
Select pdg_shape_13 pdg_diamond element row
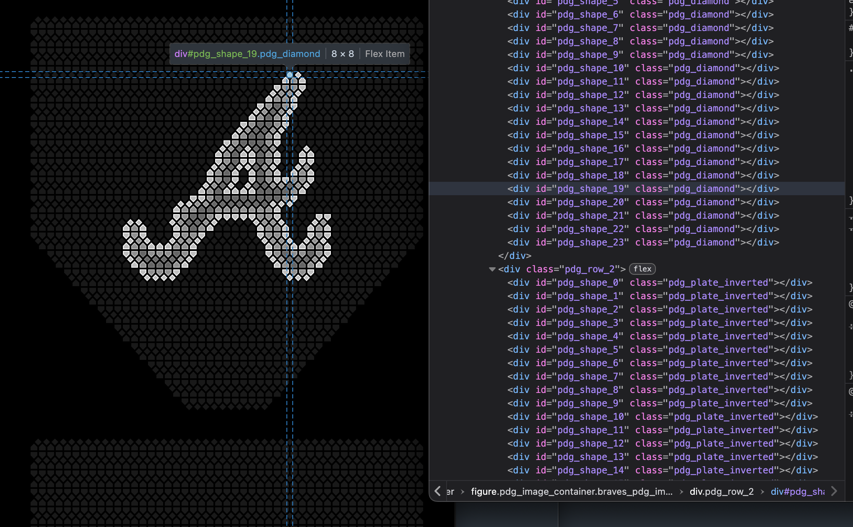(637, 108)
